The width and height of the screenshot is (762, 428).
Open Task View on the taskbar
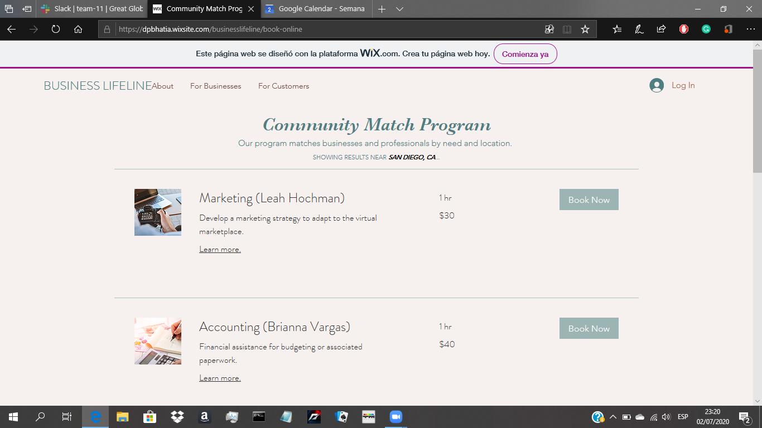pyautogui.click(x=67, y=417)
